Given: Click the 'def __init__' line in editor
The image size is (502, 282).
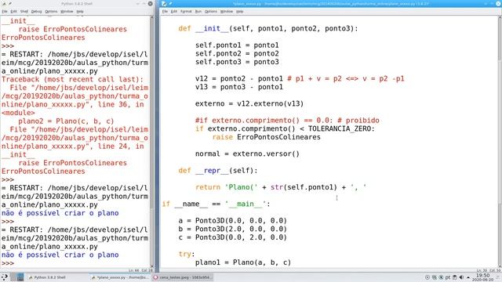Looking at the screenshot, I should click(x=268, y=28).
